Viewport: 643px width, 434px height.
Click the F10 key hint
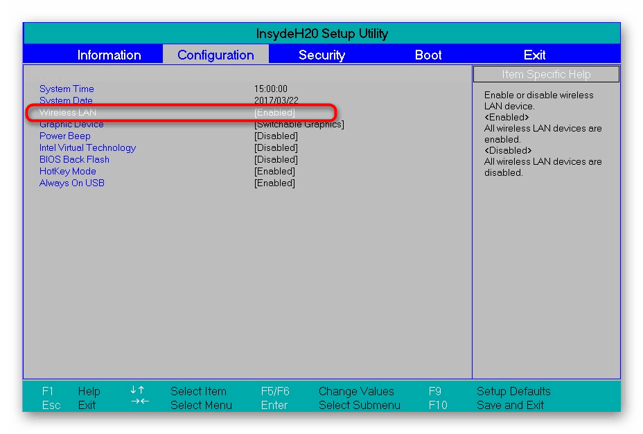438,406
